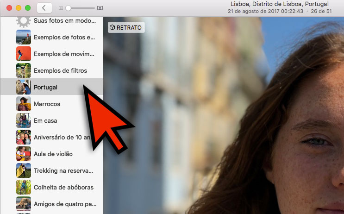Click the green full-screen window button
Image resolution: width=344 pixels, height=214 pixels.
(28, 8)
